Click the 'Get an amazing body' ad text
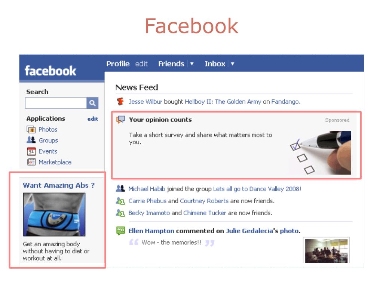Screen dimensions: 383x287 [x=56, y=251]
